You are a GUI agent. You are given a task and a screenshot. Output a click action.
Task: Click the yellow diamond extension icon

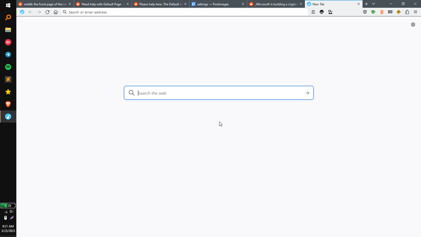click(399, 12)
